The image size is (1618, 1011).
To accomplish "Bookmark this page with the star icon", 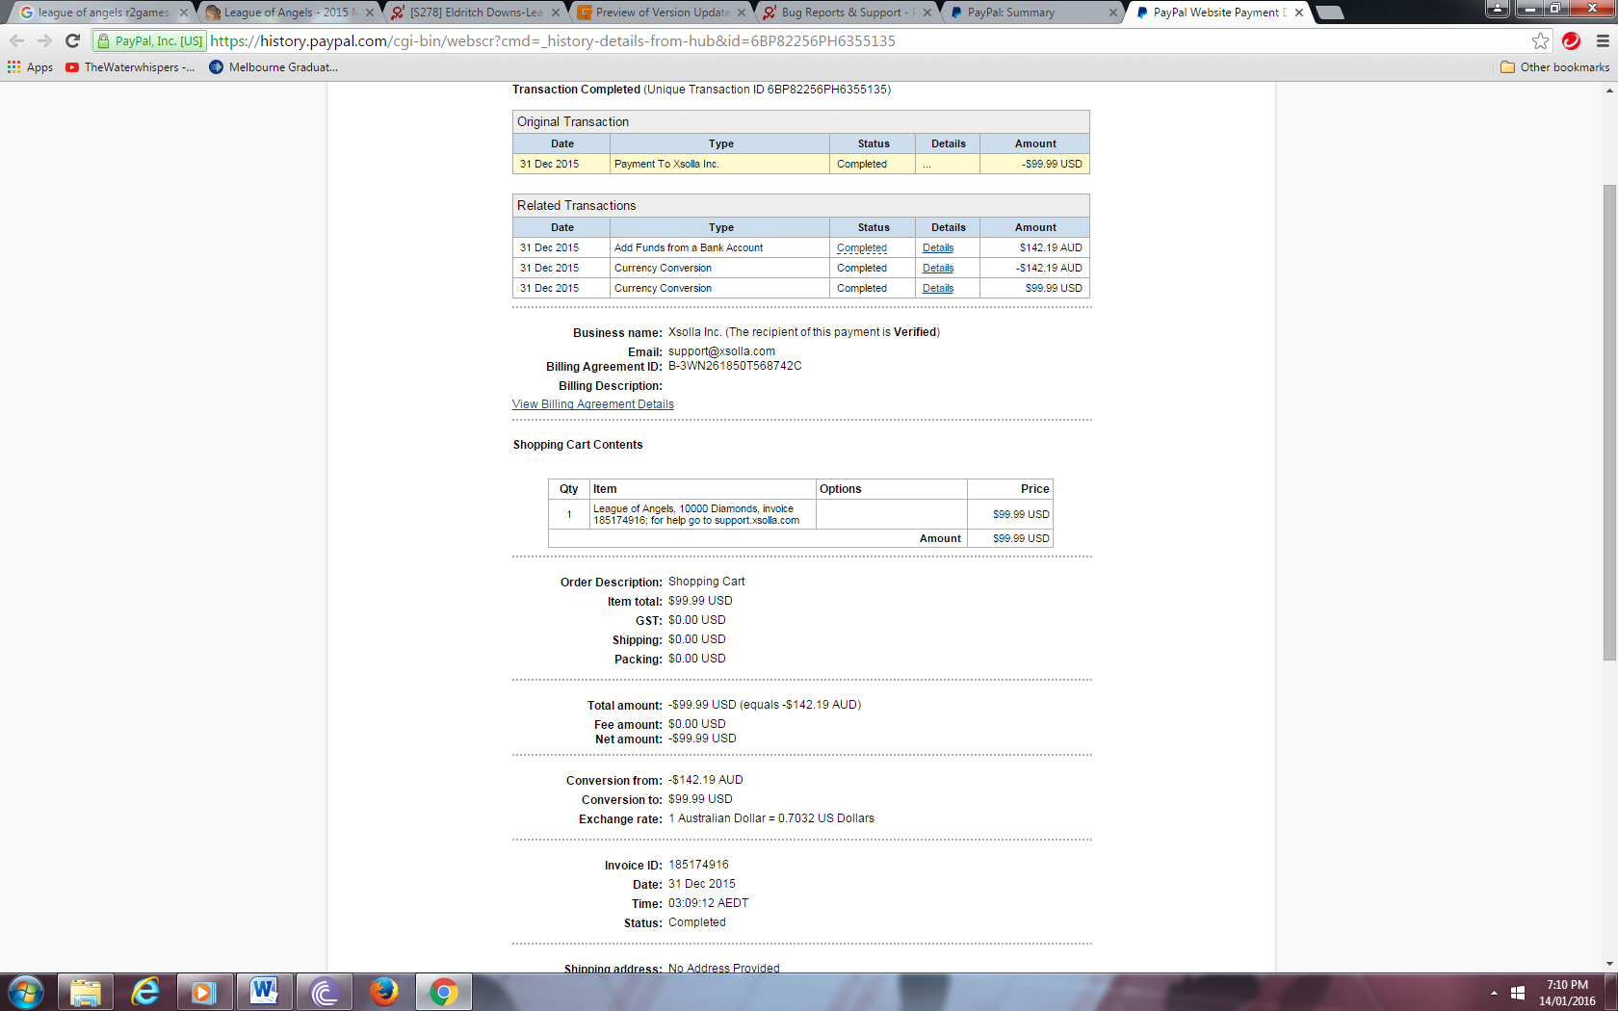I will point(1540,40).
